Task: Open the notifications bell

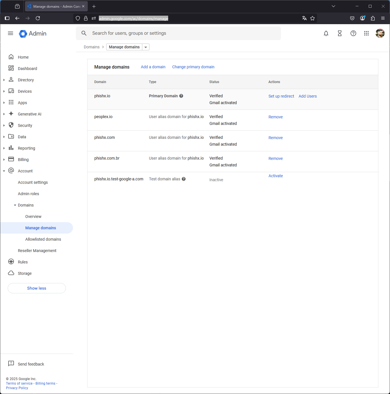Action: click(x=326, y=33)
